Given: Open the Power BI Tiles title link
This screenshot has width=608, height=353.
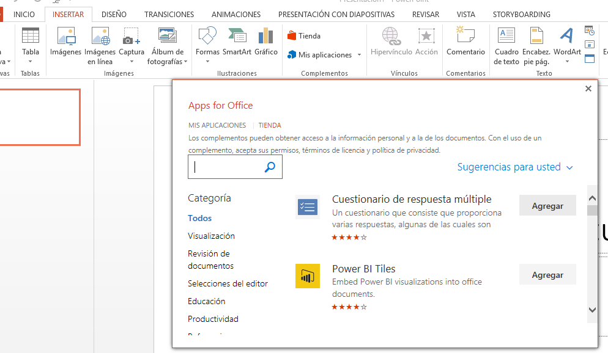Looking at the screenshot, I should (364, 269).
